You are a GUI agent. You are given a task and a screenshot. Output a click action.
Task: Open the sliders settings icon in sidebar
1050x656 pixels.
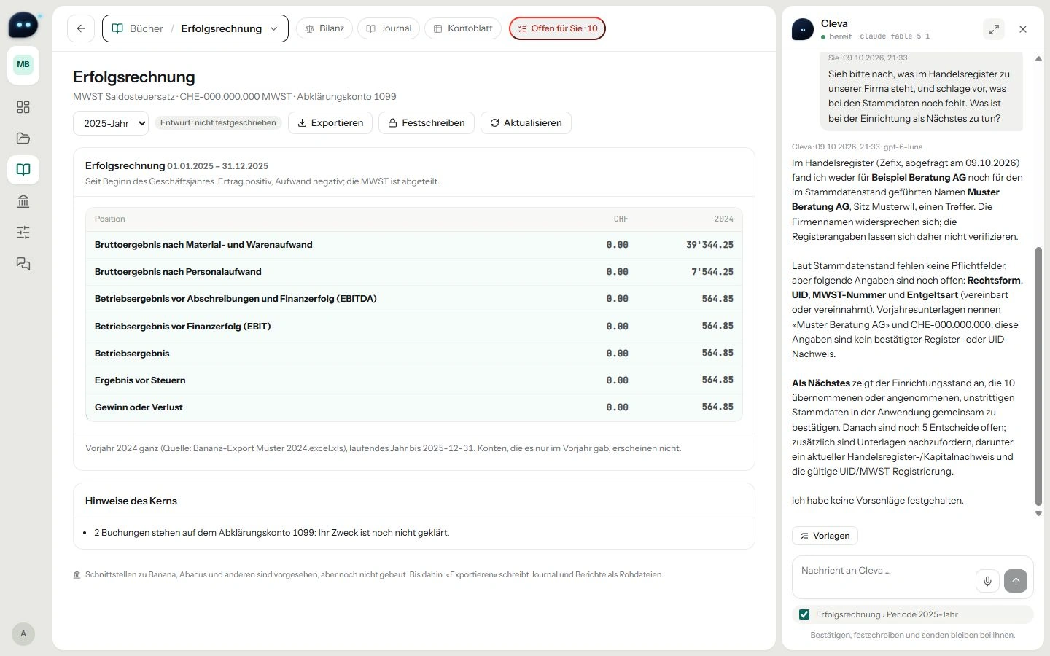tap(23, 233)
